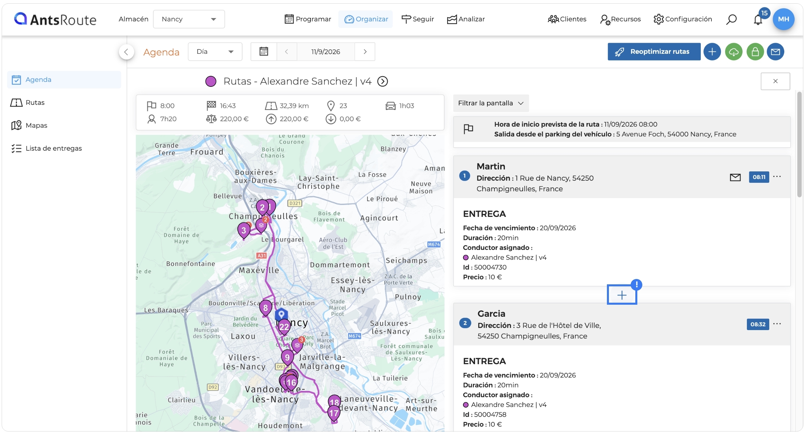This screenshot has width=805, height=433.
Task: Click the green cloud download icon
Action: click(x=734, y=52)
